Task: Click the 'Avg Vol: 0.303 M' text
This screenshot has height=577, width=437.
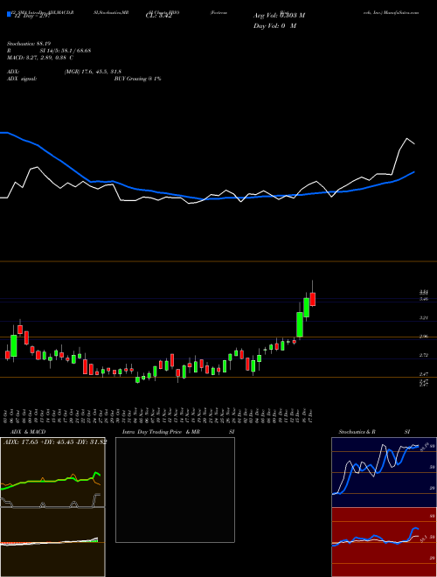Action: point(279,16)
